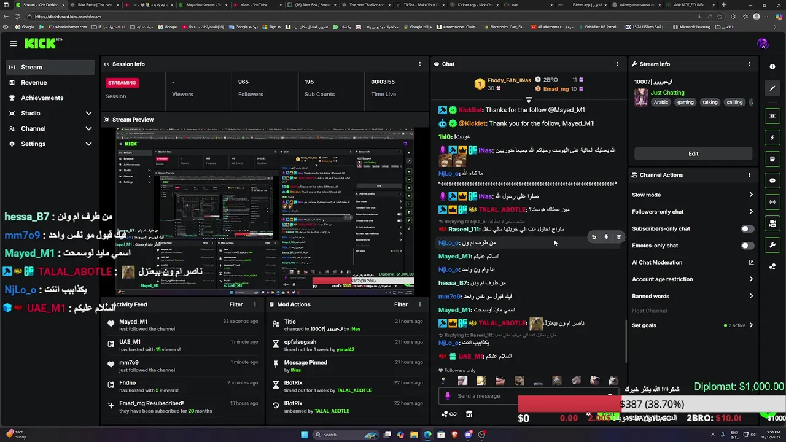Click the browser address bar URL
786x442 pixels.
tap(68, 17)
